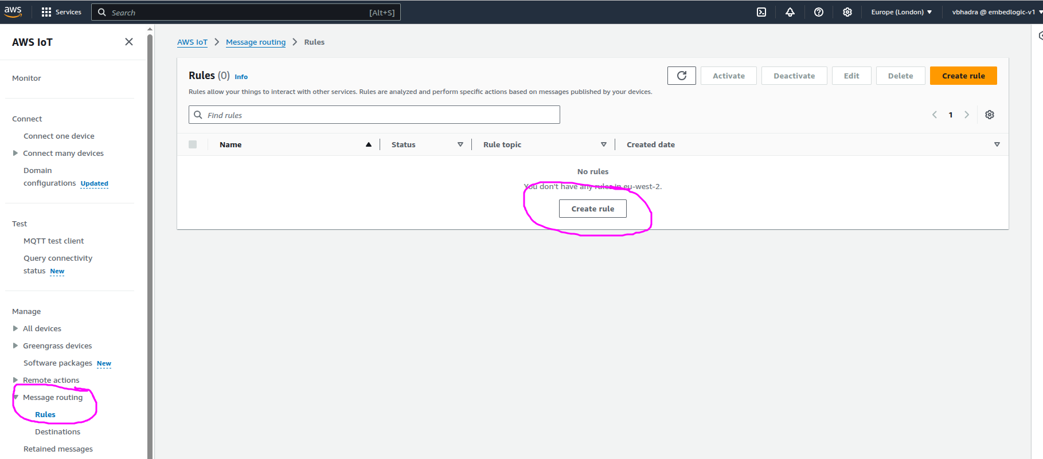Go to Destinations in sidebar
The image size is (1043, 459).
[57, 431]
